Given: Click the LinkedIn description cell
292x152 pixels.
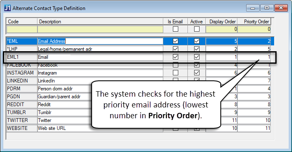Looking at the screenshot, I should [x=65, y=81].
